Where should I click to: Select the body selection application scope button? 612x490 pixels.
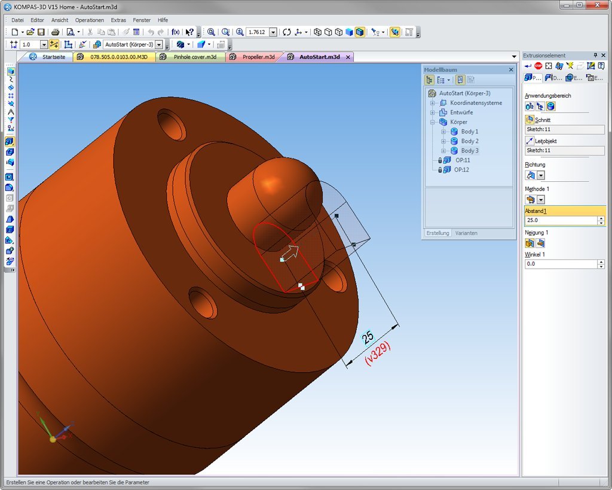coord(550,106)
